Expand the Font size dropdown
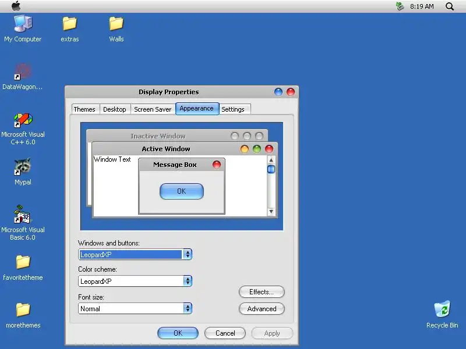Image resolution: width=466 pixels, height=349 pixels. click(x=188, y=308)
